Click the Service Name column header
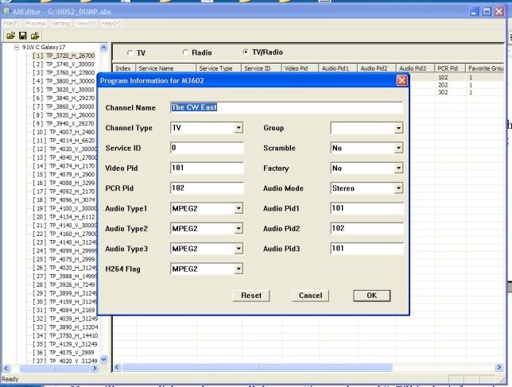The image size is (512, 387). tap(166, 68)
